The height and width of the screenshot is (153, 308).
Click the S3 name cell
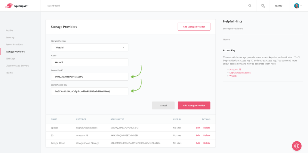(x=52, y=135)
